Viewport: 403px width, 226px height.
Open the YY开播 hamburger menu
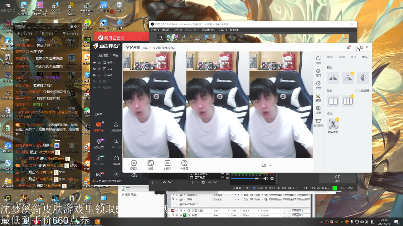(x=349, y=47)
